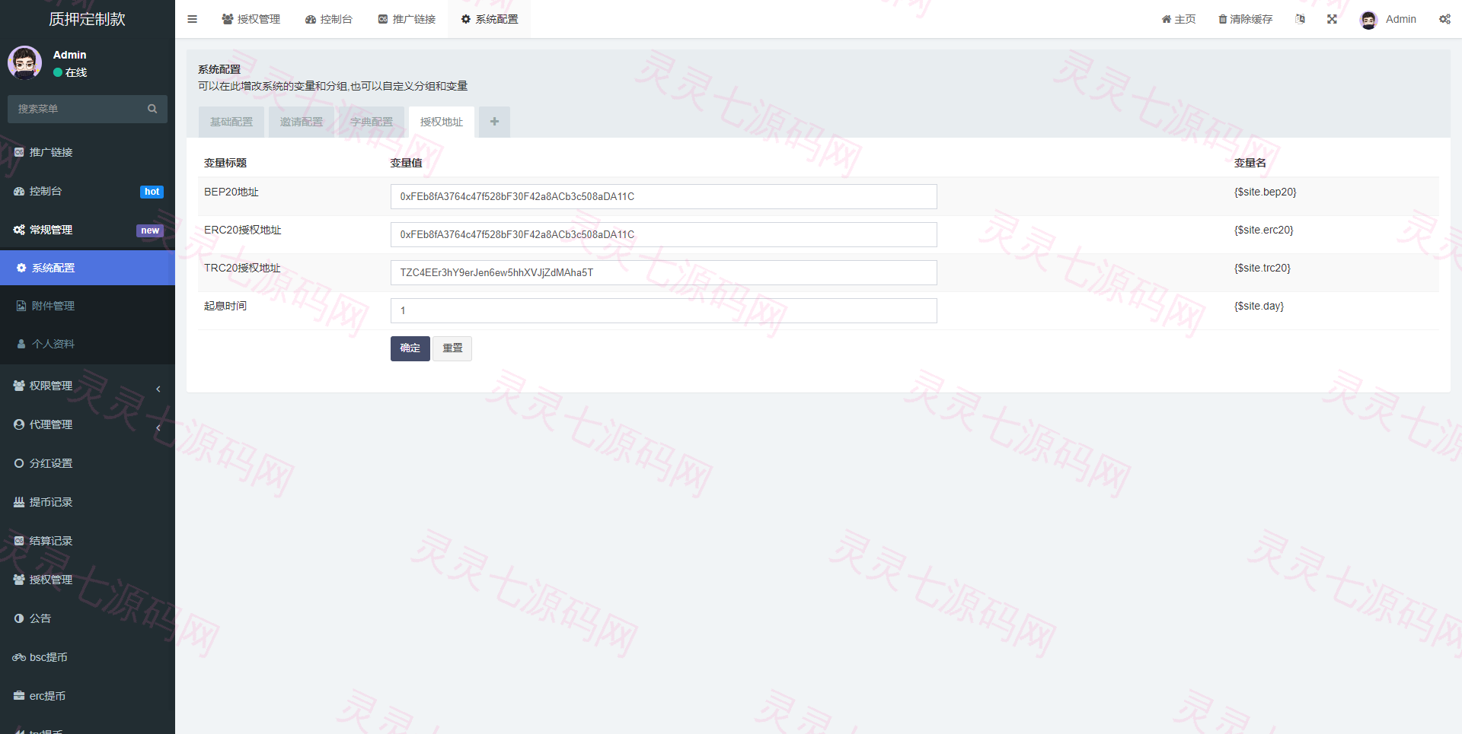The height and width of the screenshot is (734, 1462).
Task: Click the search magnifier in the sidebar
Action: (152, 109)
